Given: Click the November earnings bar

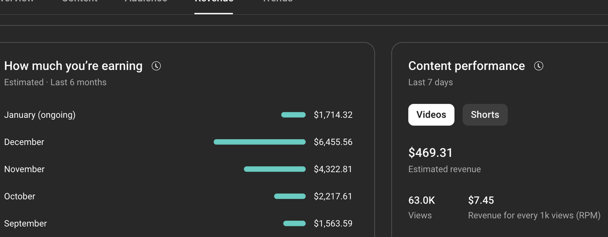Looking at the screenshot, I should tap(275, 169).
